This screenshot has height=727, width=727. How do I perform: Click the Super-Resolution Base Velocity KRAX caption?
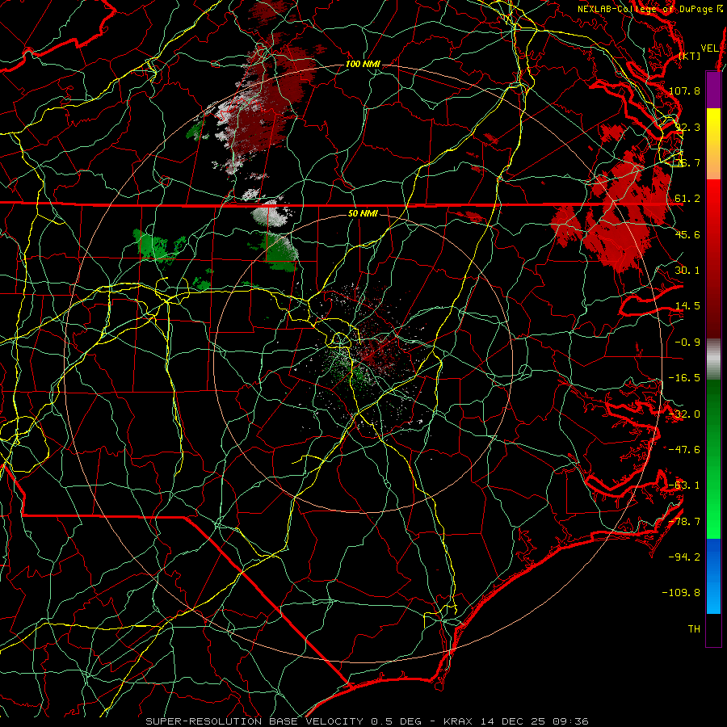[367, 721]
